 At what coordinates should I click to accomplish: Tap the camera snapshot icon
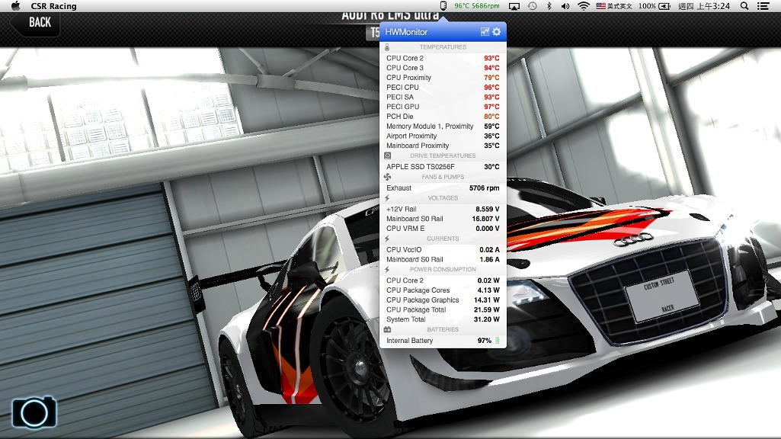pos(34,412)
